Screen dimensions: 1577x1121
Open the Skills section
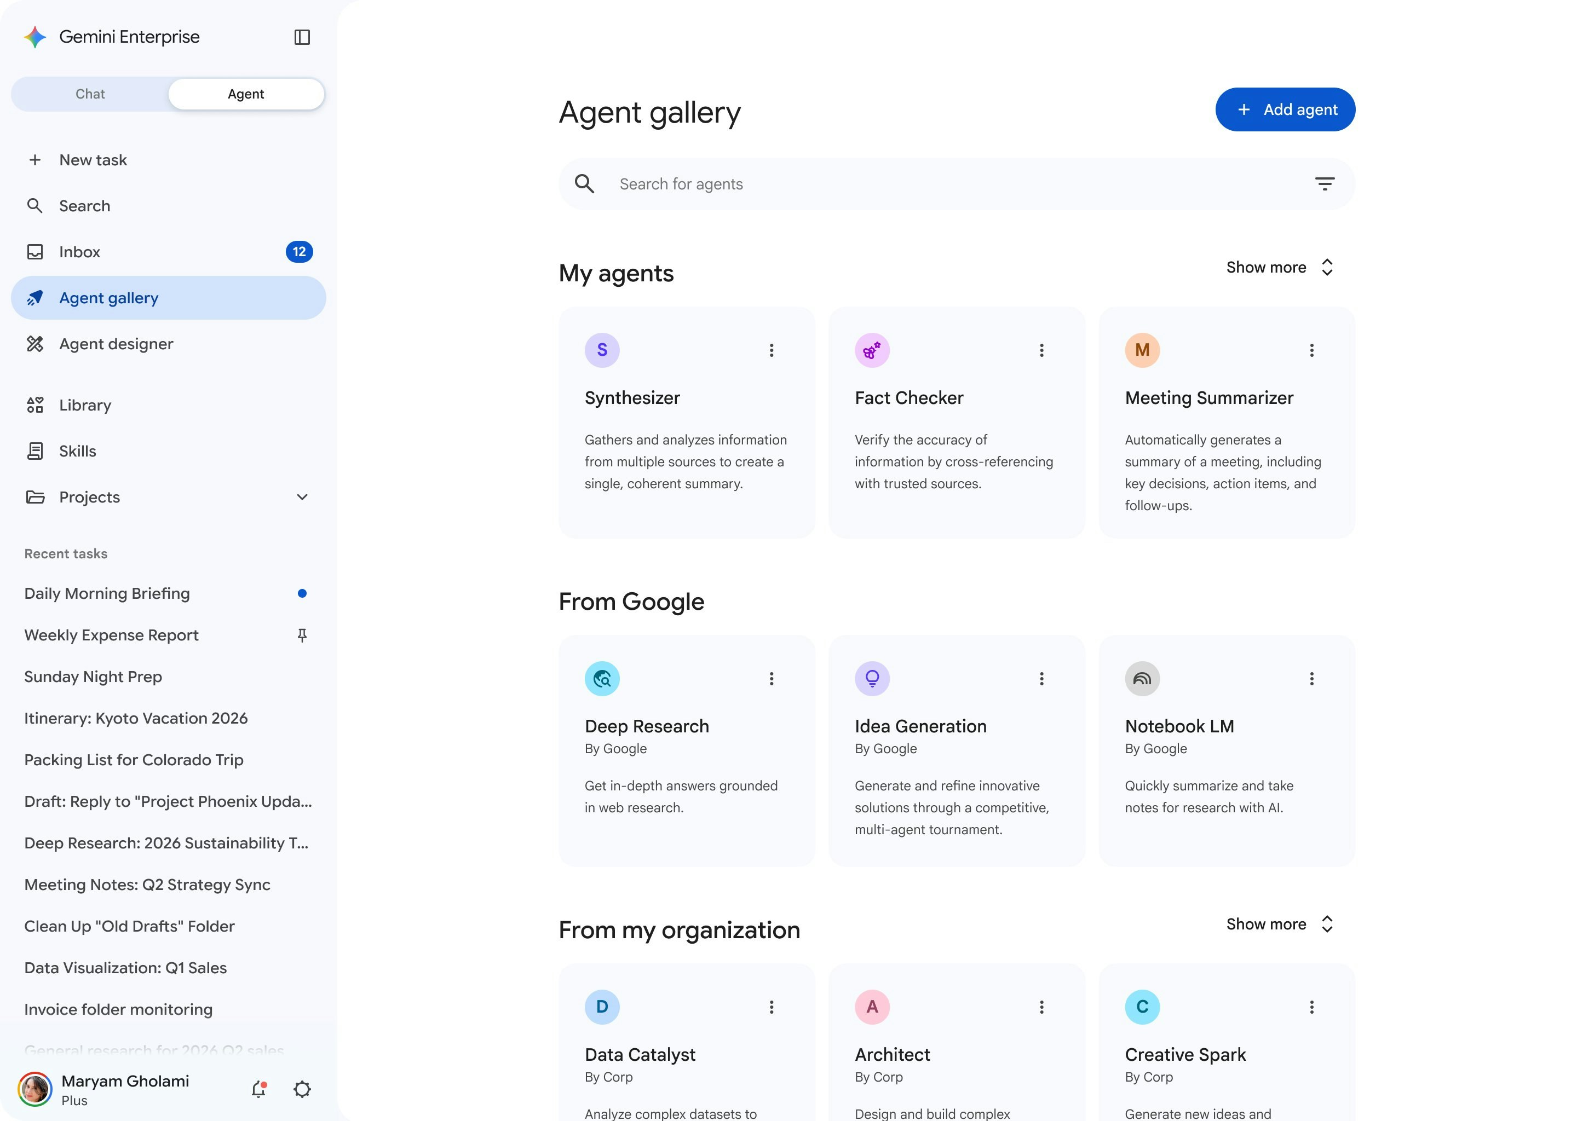77,450
